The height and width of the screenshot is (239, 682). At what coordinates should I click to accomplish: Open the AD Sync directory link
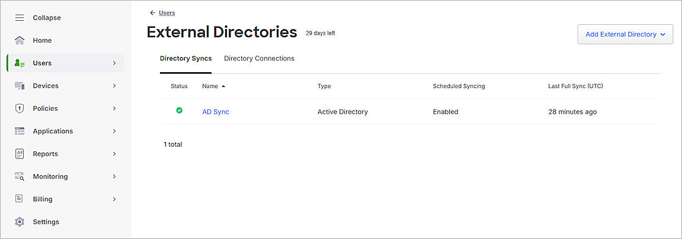tap(216, 112)
